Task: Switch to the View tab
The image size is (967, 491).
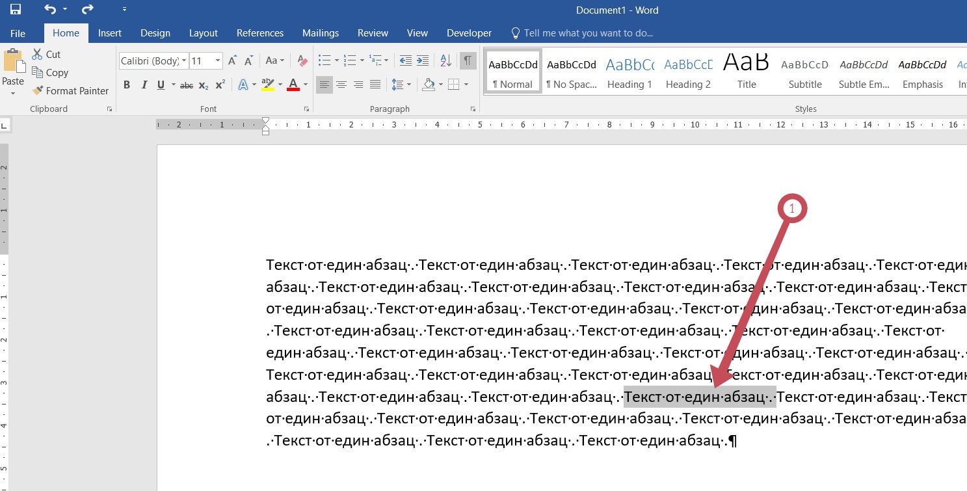Action: (417, 33)
